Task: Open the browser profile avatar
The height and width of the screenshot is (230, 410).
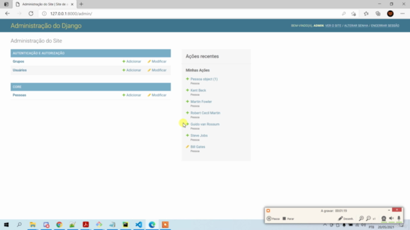Action: coord(390,13)
